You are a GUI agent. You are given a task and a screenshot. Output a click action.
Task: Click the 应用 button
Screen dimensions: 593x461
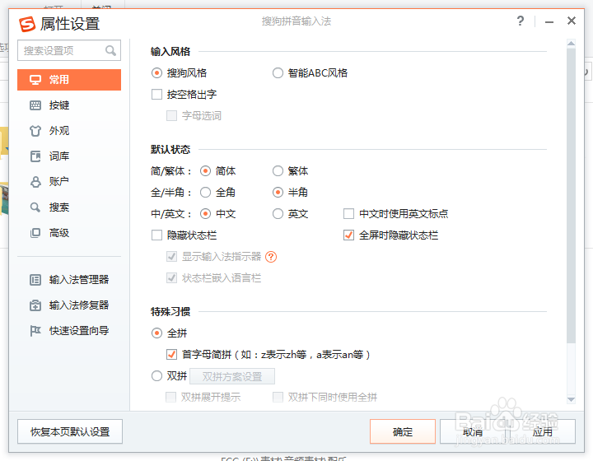(x=542, y=431)
